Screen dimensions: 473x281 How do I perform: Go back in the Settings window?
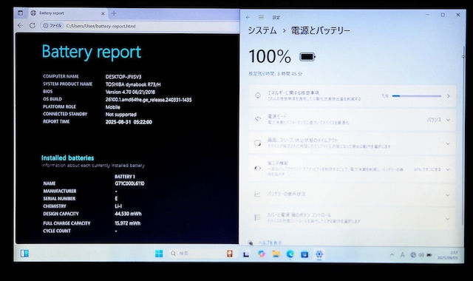tap(248, 18)
